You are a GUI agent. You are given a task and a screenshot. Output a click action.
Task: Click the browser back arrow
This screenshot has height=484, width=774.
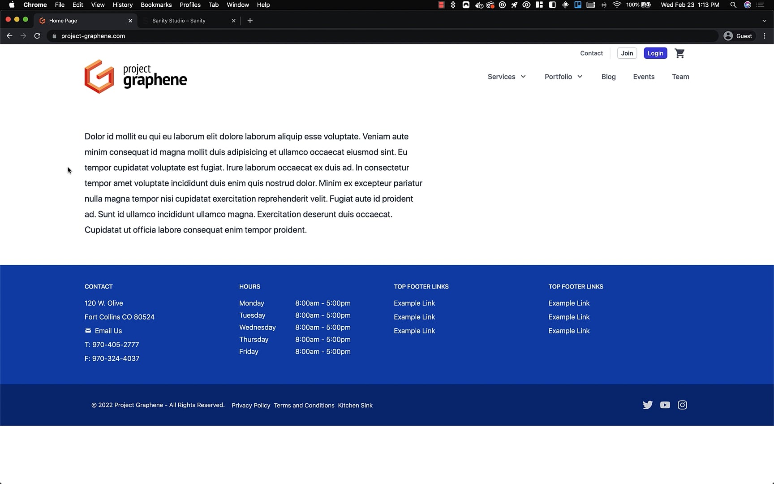(x=9, y=36)
